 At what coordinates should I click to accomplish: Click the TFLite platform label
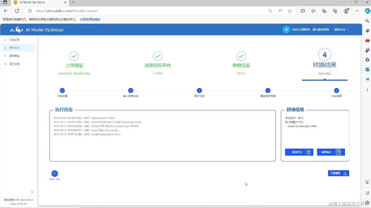click(x=158, y=73)
